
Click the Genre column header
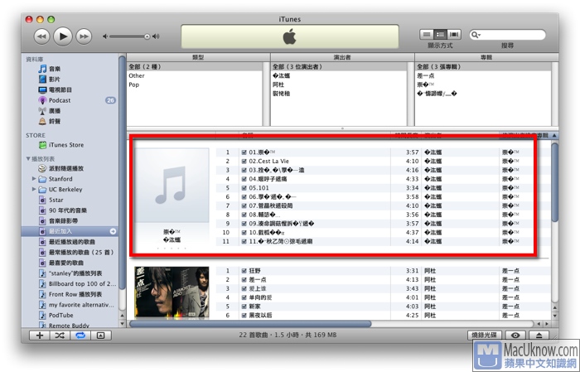[x=198, y=57]
